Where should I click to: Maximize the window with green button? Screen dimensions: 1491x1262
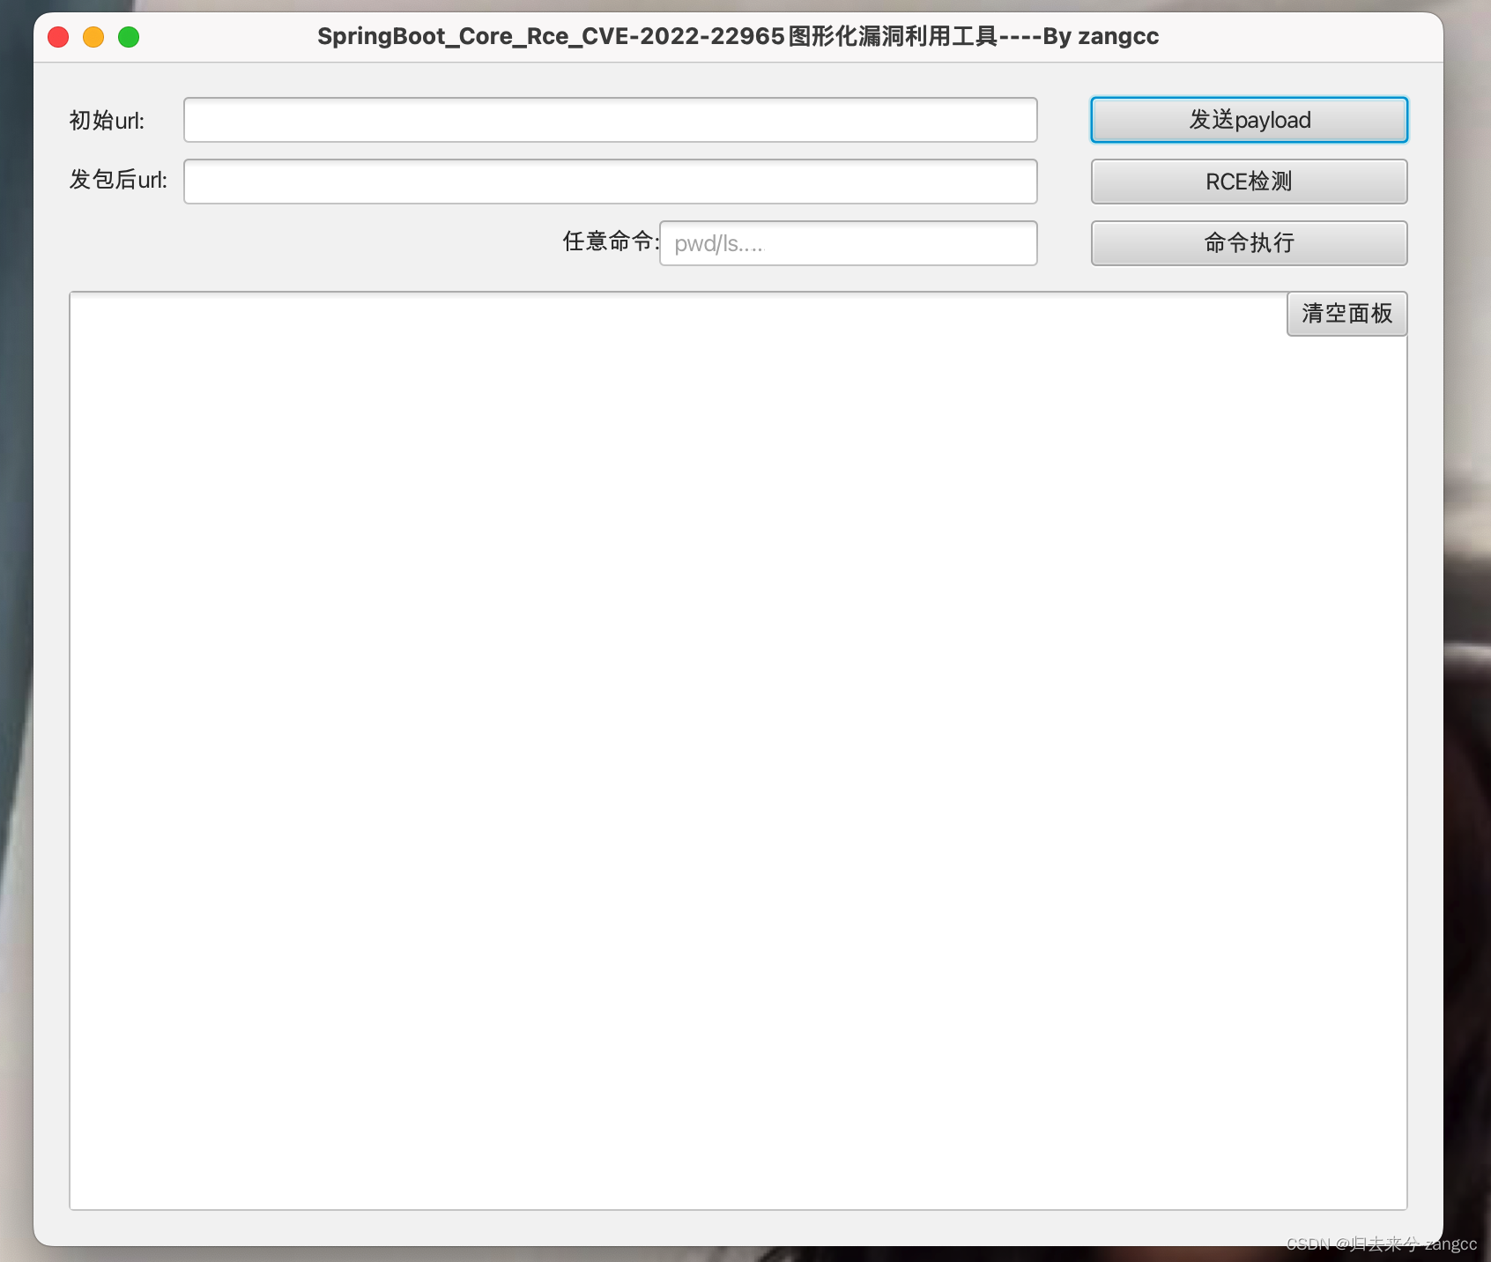[x=129, y=37]
